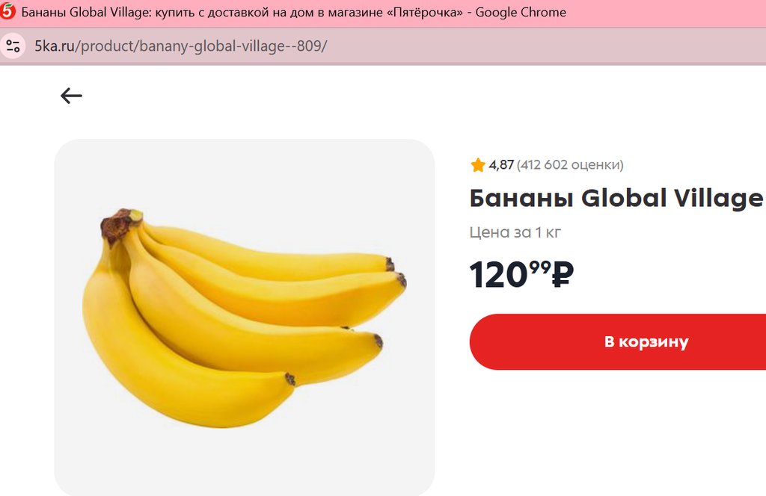Add bananas with the В корзину button
This screenshot has width=766, height=496.
(x=646, y=342)
